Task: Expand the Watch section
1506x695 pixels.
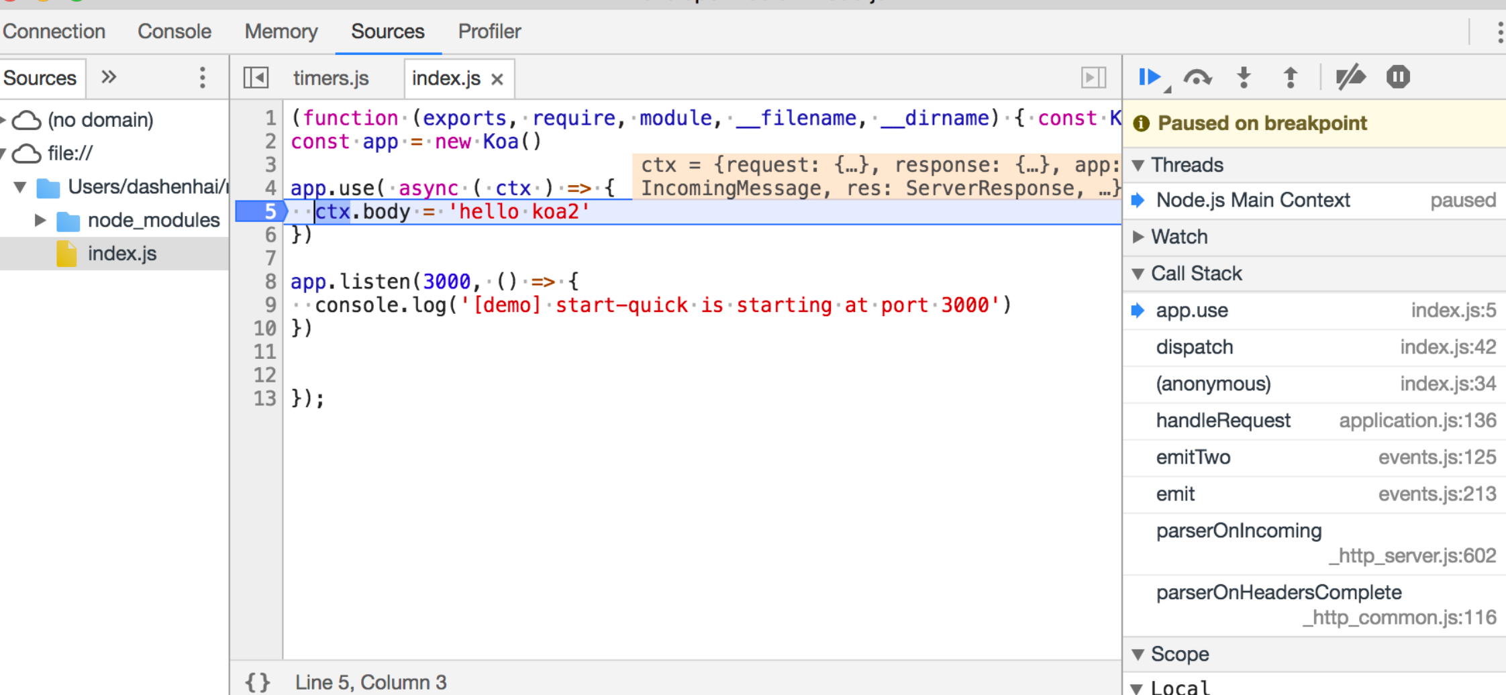Action: tap(1139, 237)
